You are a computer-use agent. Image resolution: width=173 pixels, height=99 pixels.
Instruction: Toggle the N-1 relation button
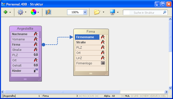[x=85, y=96]
